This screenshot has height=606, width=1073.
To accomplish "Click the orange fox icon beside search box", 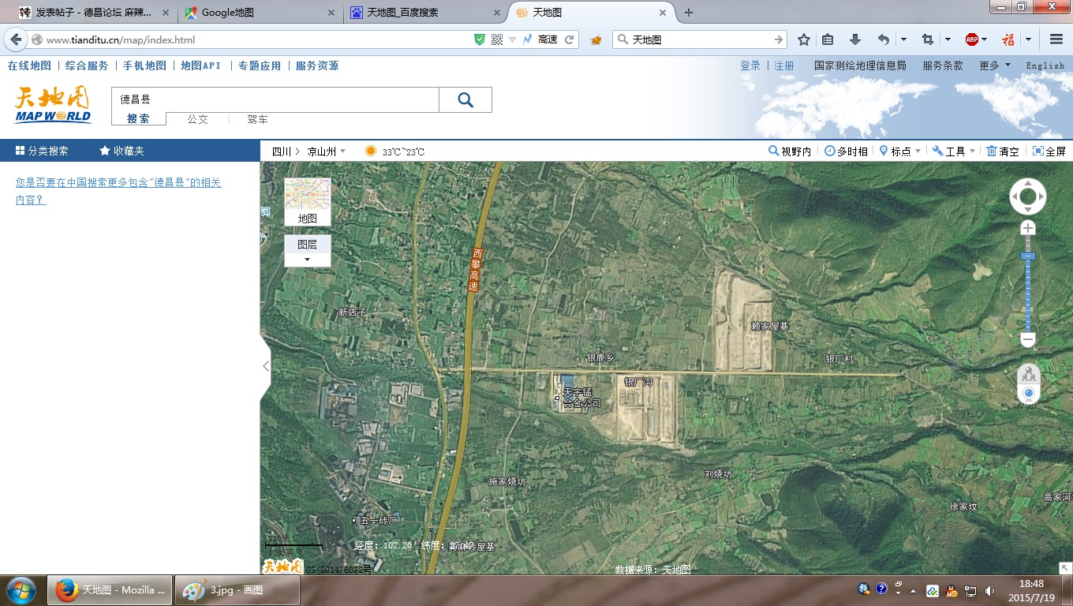I will point(596,39).
